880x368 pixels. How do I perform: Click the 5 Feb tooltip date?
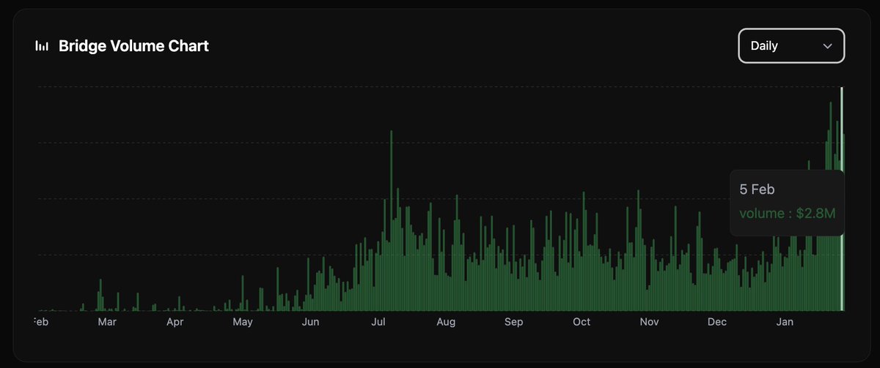(757, 189)
